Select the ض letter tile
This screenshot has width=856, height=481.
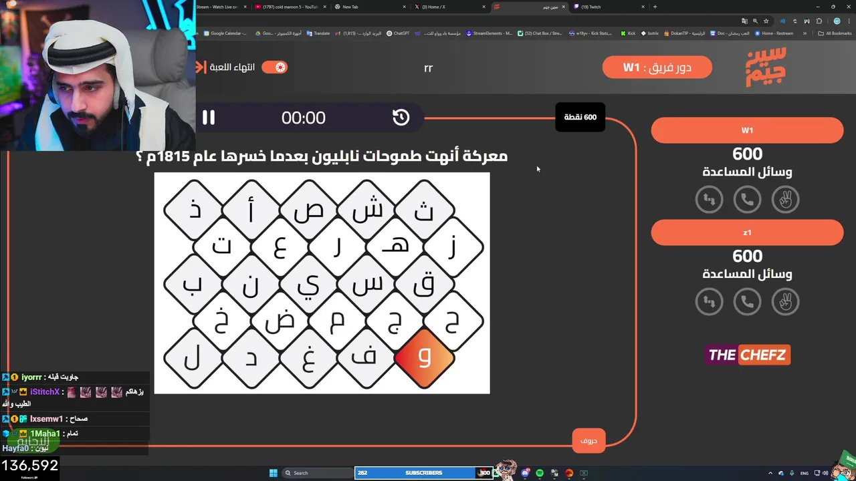click(x=280, y=321)
